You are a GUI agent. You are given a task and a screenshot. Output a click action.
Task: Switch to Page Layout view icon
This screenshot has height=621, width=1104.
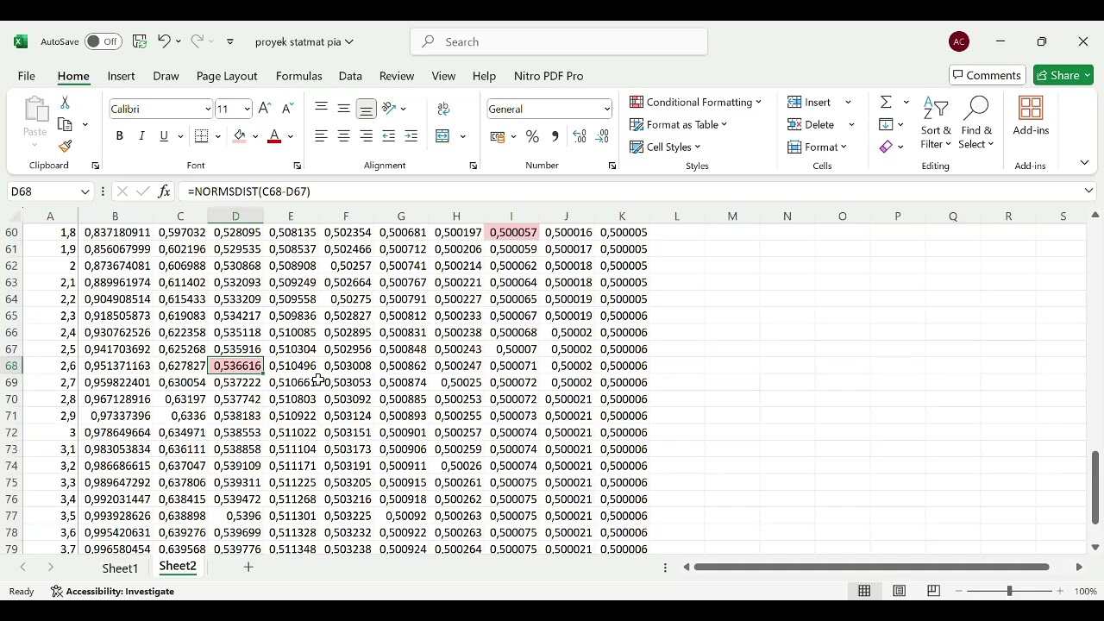coord(899,591)
